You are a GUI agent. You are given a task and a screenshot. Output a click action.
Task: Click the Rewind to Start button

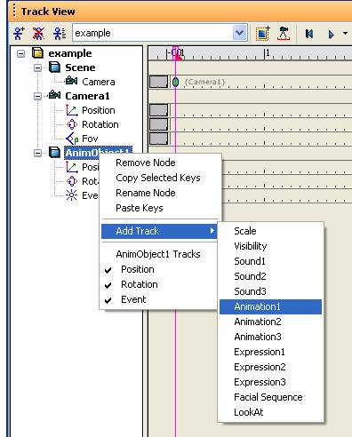(309, 34)
